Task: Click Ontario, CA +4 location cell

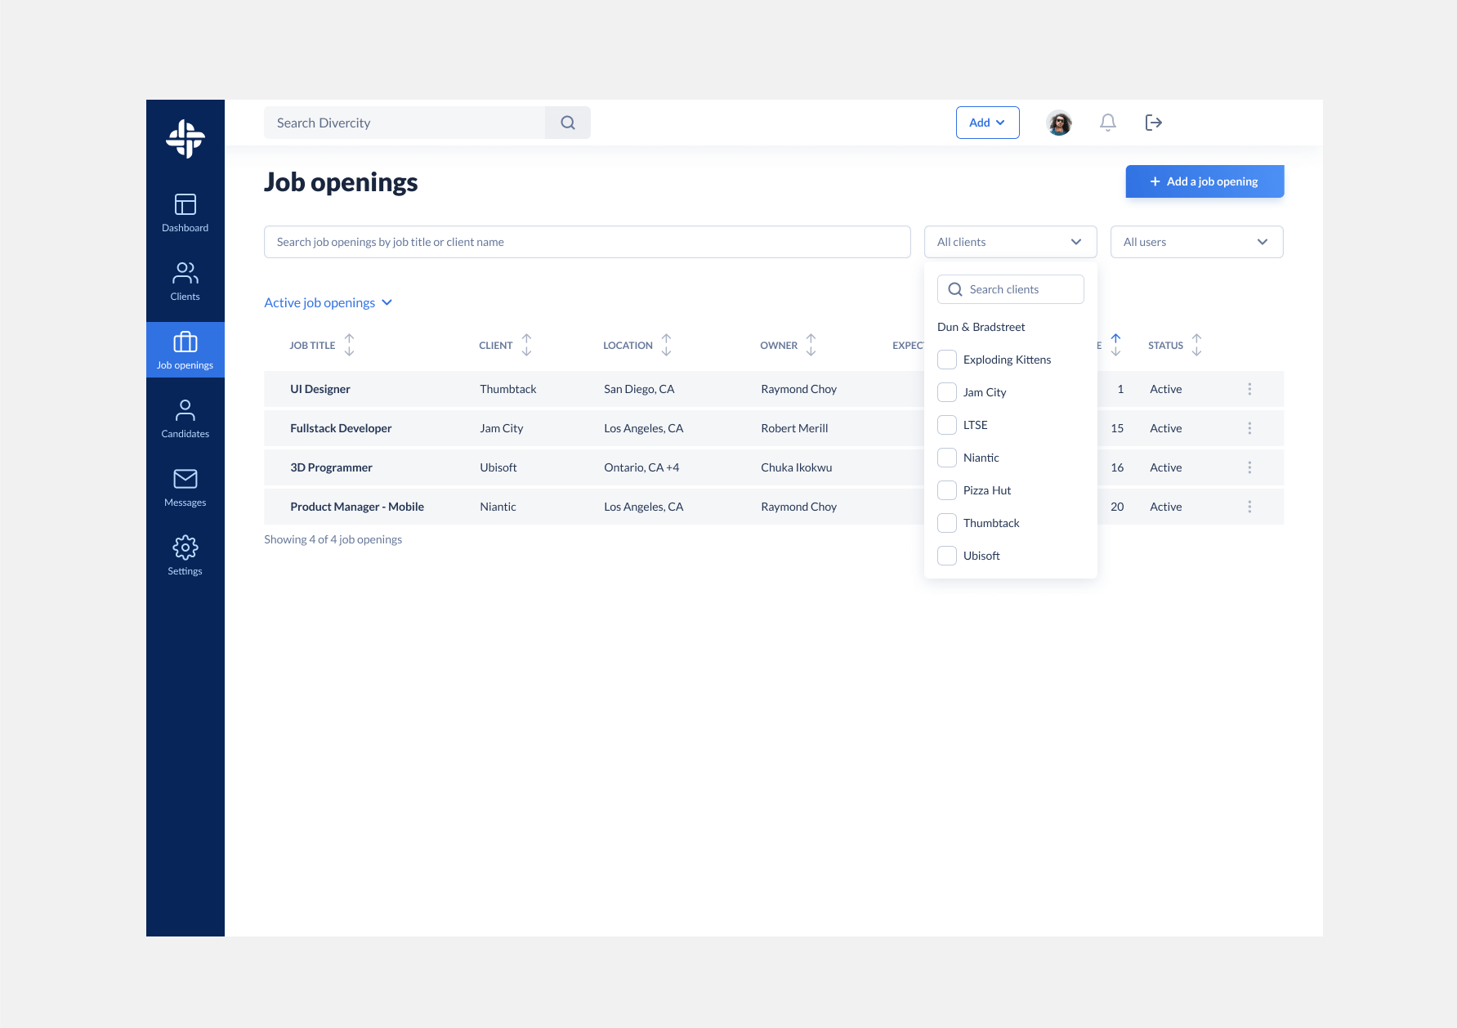Action: [x=641, y=467]
